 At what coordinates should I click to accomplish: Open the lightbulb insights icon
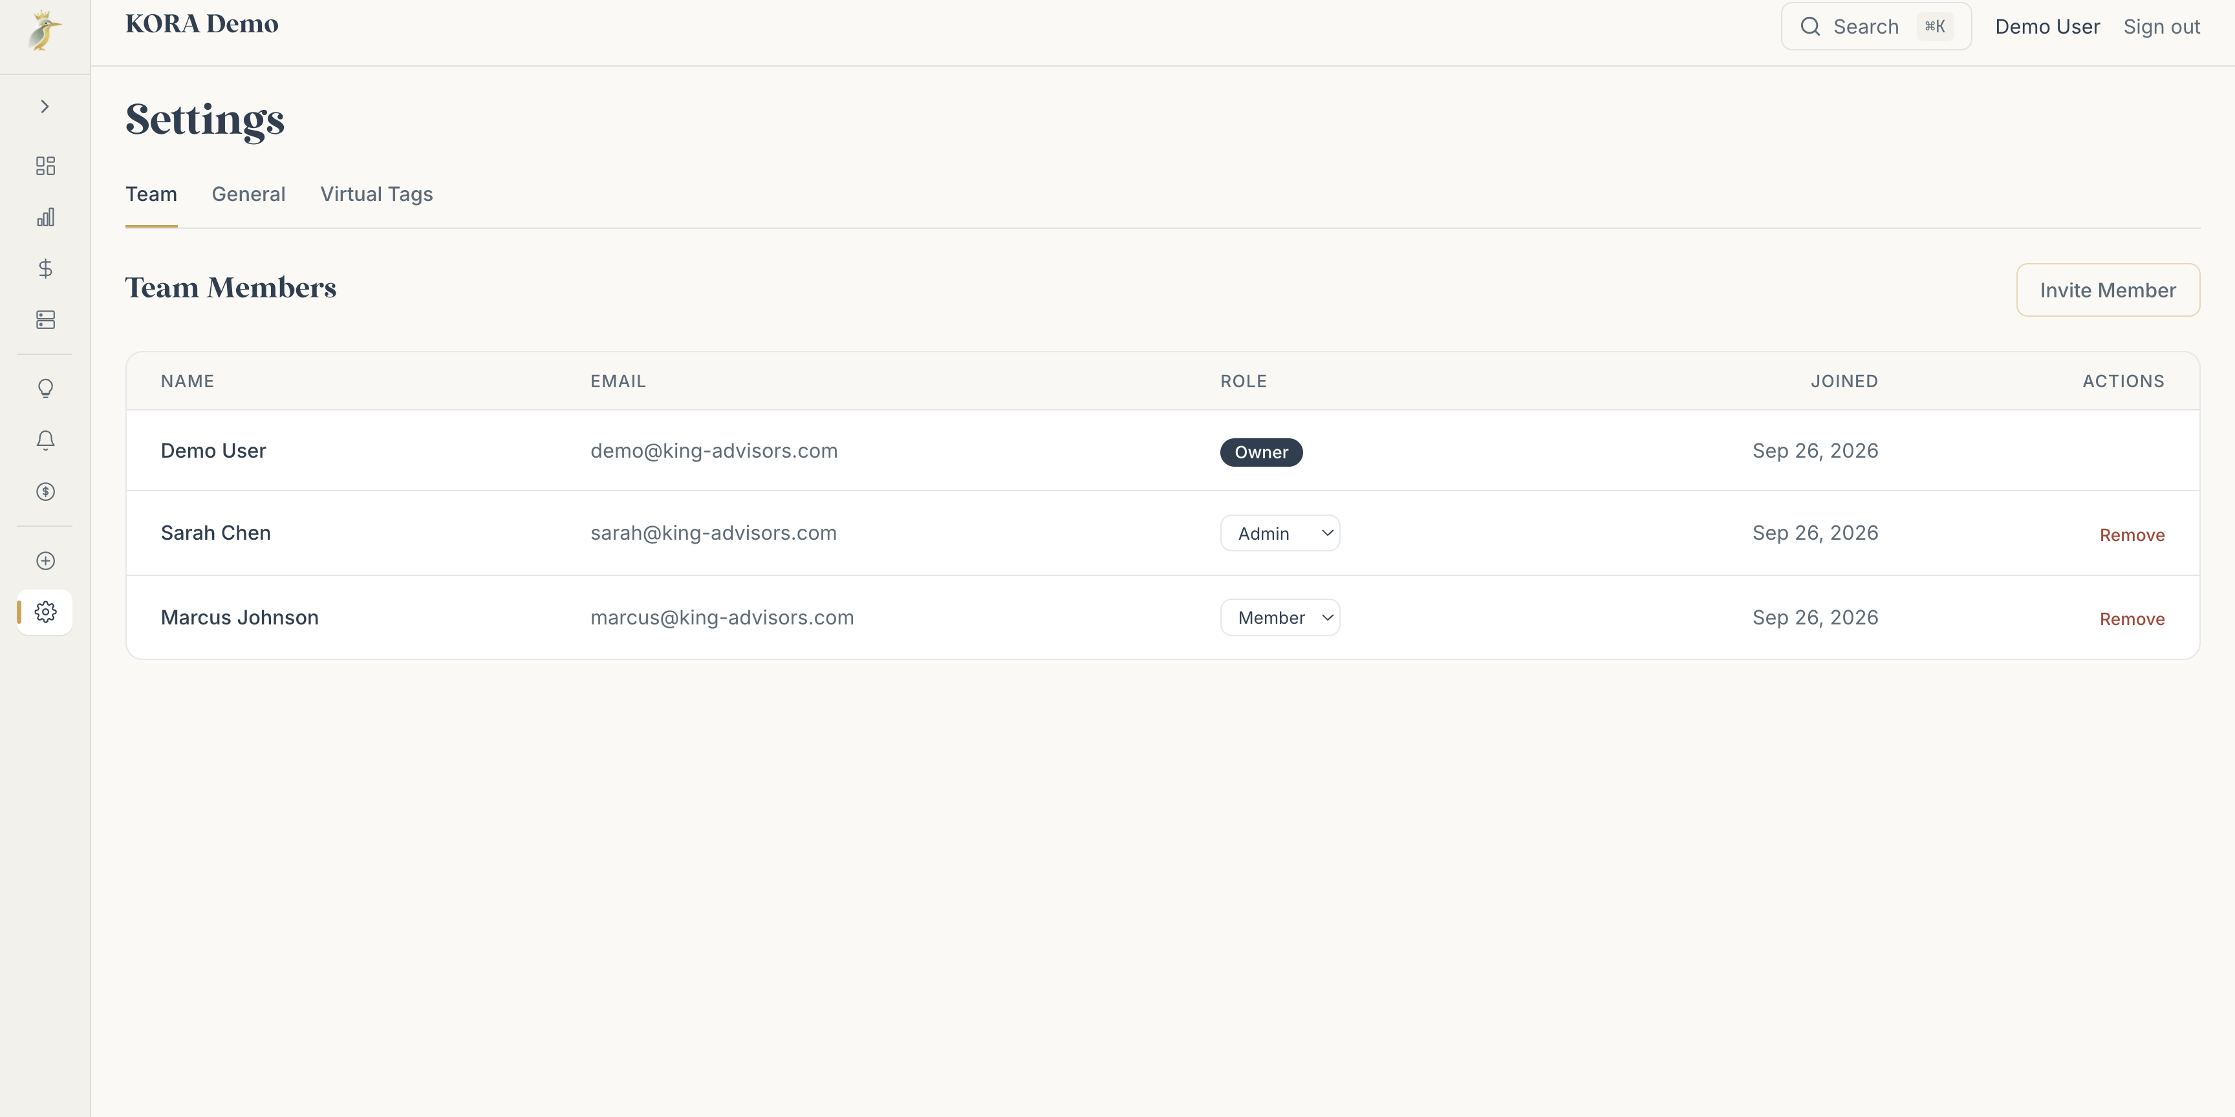[45, 388]
